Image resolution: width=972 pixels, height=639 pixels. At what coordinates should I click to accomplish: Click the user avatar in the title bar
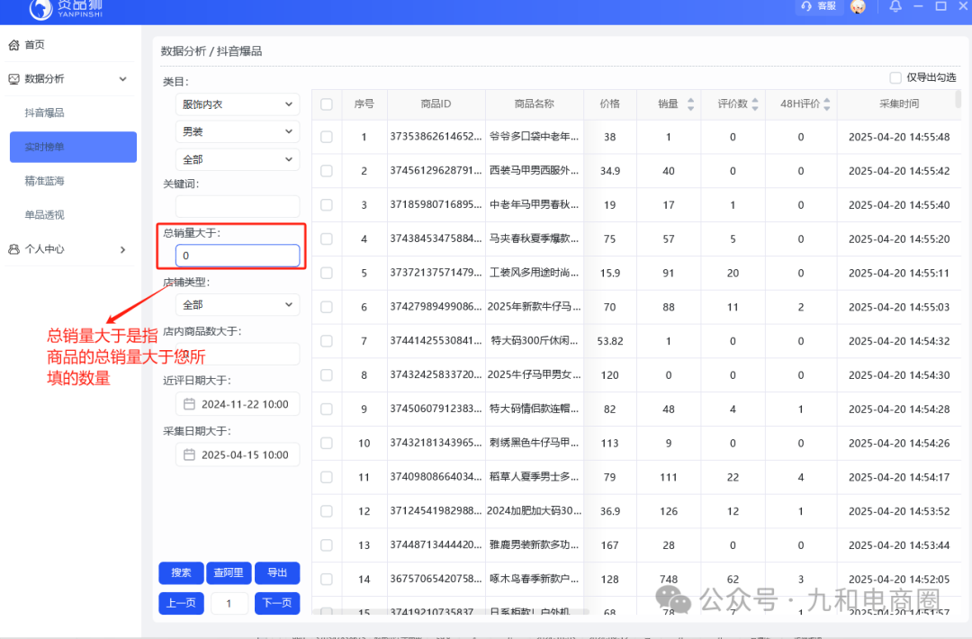tap(858, 7)
